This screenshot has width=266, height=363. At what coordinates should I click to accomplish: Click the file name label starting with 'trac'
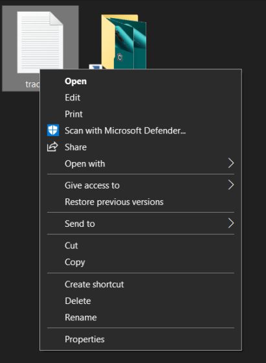32,84
